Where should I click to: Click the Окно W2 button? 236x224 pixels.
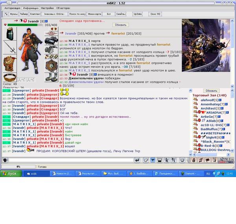point(155,14)
